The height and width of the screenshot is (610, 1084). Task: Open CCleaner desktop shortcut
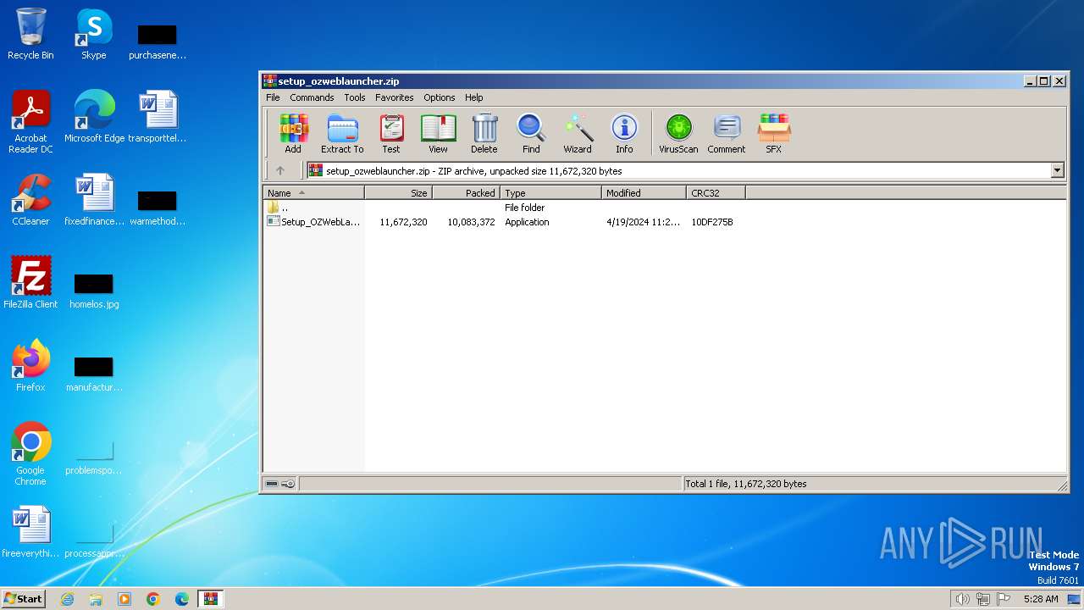(x=30, y=200)
